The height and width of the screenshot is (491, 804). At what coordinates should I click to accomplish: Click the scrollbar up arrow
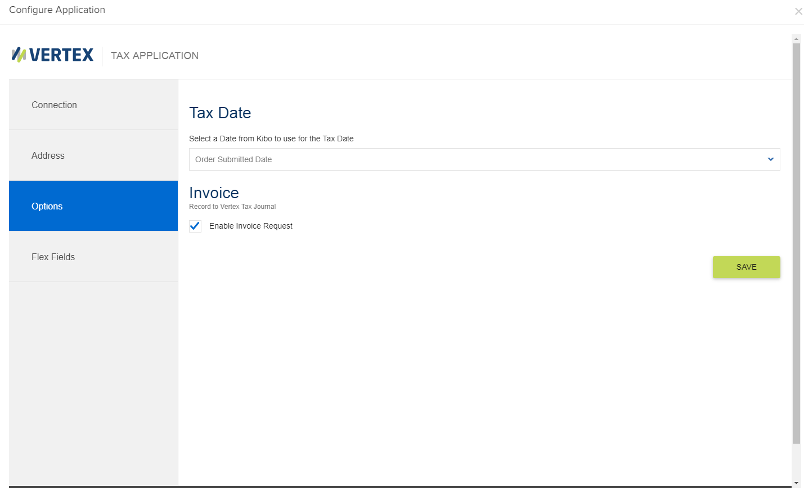[x=796, y=38]
